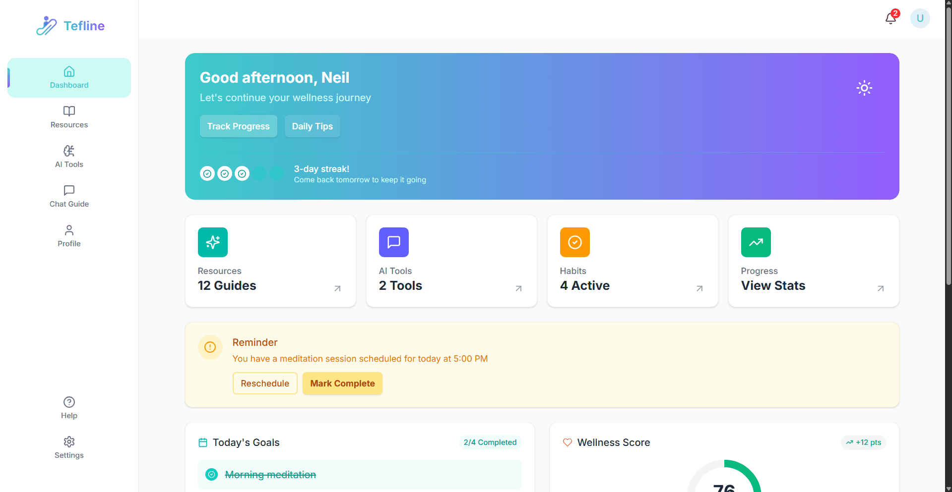Click the Tefline logo icon
This screenshot has width=952, height=492.
click(47, 25)
